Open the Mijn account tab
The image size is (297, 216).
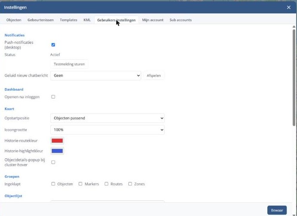153,20
